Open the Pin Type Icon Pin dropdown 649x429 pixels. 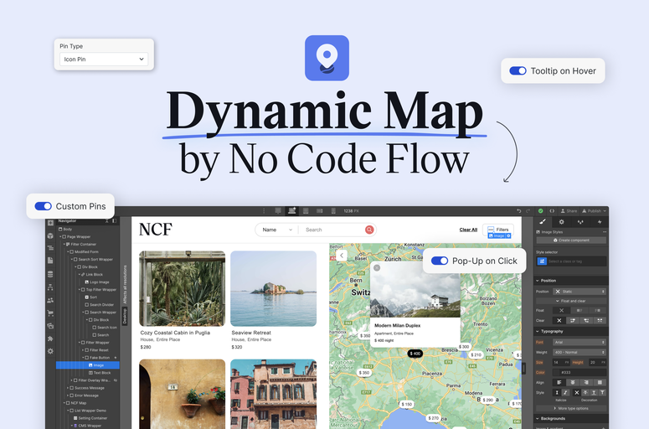(104, 59)
